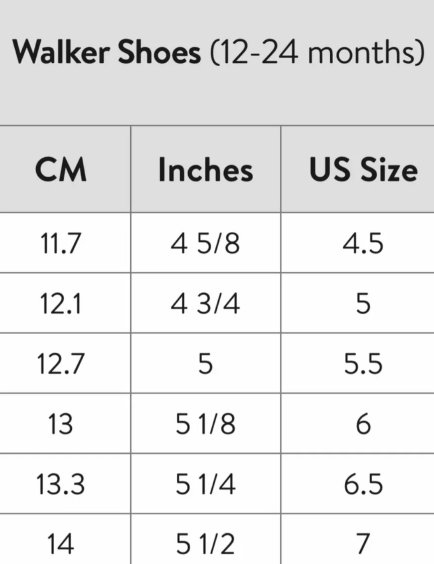Select the 5 1/4 inches cell
Screen dimensions: 434x564
205,484
